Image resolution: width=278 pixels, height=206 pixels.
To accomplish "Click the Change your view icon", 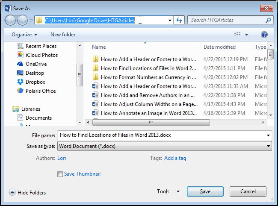I will point(237,35).
